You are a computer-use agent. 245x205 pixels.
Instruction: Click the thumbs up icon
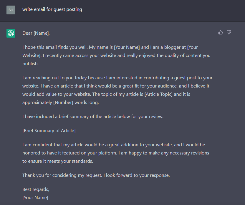tap(221, 32)
